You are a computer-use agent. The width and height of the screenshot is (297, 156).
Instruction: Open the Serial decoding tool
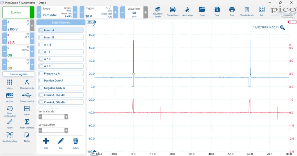pos(10,137)
